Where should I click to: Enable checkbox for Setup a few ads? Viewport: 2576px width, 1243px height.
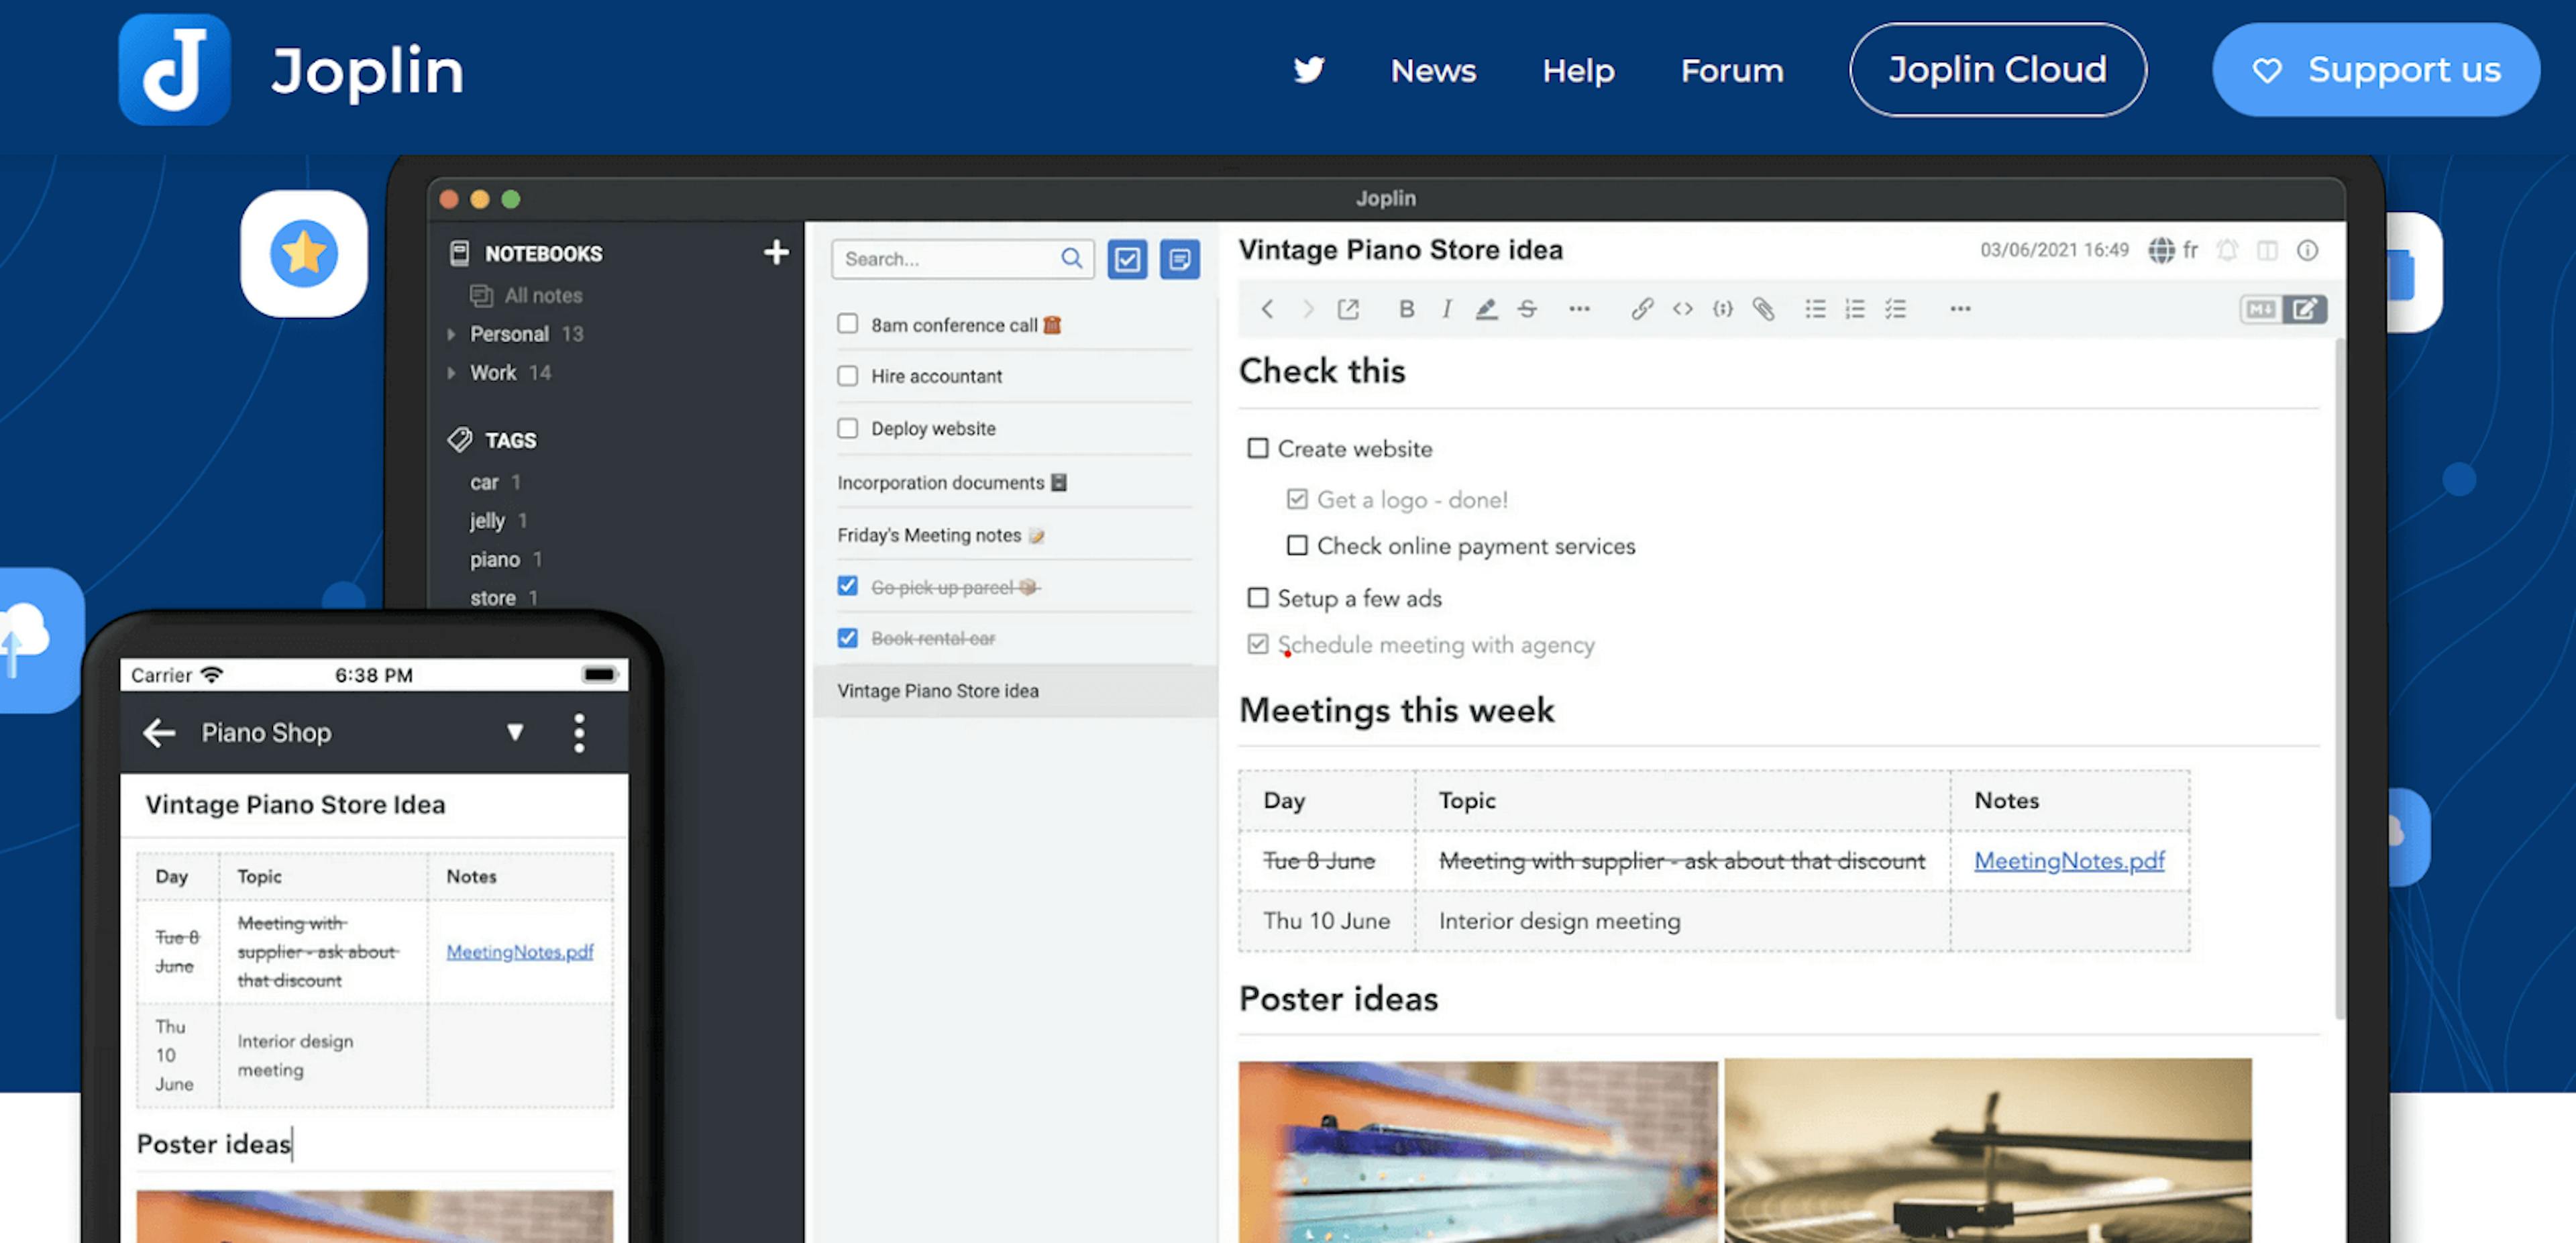click(x=1255, y=596)
